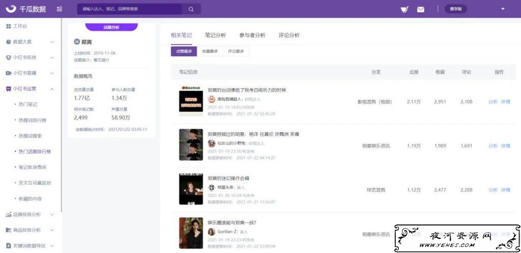Expand the 商品投放分析 menu chevron
This screenshot has width=521, height=253.
point(52,230)
